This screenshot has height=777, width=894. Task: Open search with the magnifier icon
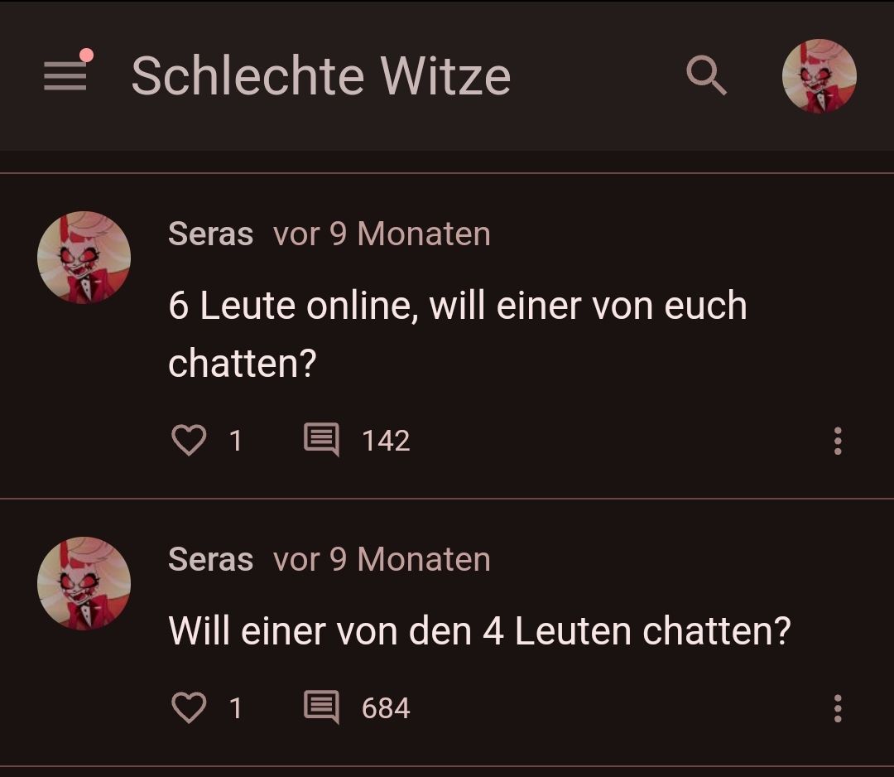[706, 76]
